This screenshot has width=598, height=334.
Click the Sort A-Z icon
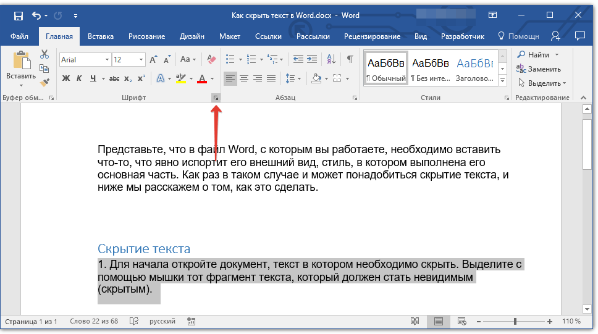pyautogui.click(x=331, y=60)
